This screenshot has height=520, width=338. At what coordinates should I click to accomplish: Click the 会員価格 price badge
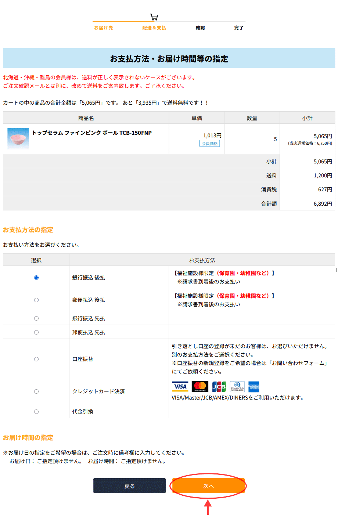click(209, 144)
